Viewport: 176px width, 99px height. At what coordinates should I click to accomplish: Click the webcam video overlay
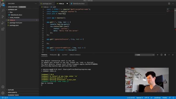pyautogui.click(x=147, y=80)
